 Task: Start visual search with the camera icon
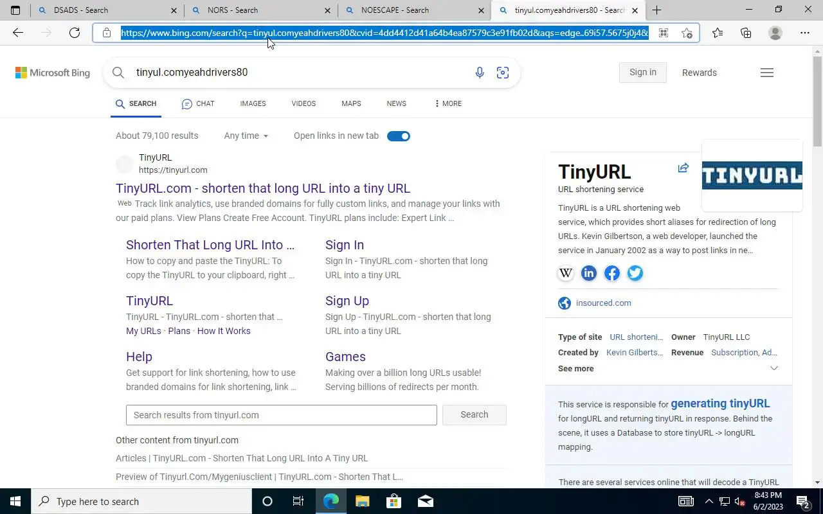pos(503,73)
